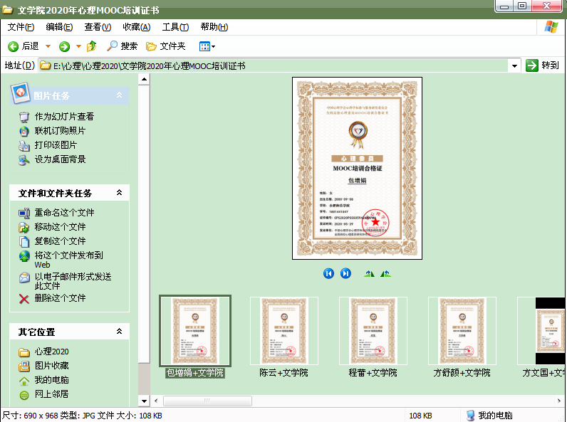Collapse the 文件和文件夹任务 panel
Viewport: 567px width, 422px height.
(120, 193)
